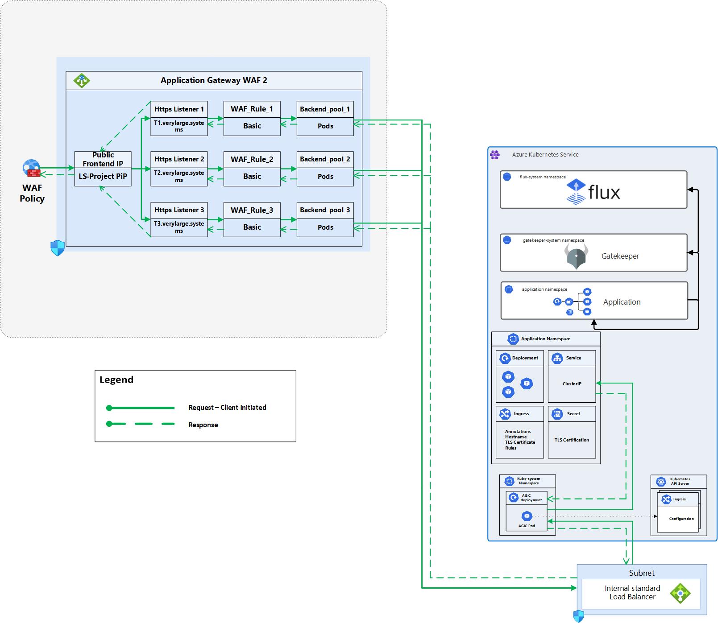Click the T2.verylarge.systems hostname text

(x=179, y=177)
